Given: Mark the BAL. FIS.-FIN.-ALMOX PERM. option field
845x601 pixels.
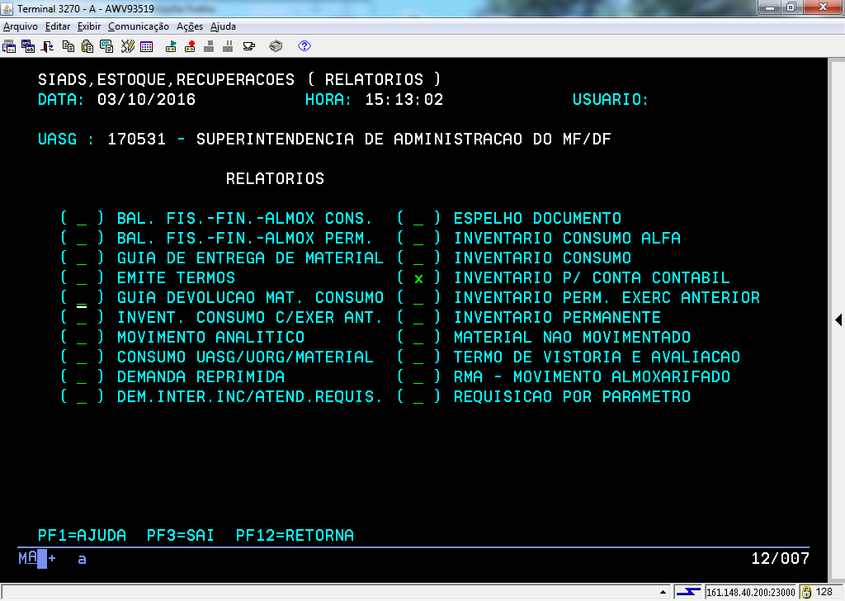Looking at the screenshot, I should (x=82, y=239).
